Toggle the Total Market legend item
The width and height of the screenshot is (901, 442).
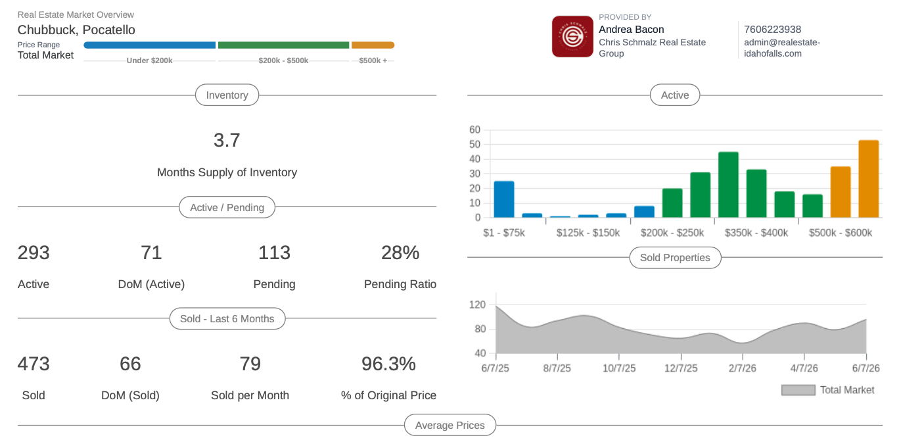point(828,390)
